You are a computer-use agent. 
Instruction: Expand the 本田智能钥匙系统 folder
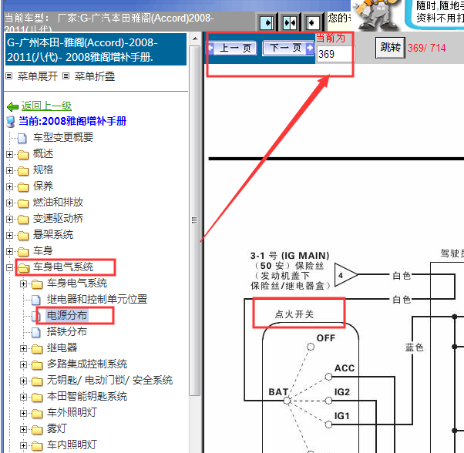pos(23,397)
